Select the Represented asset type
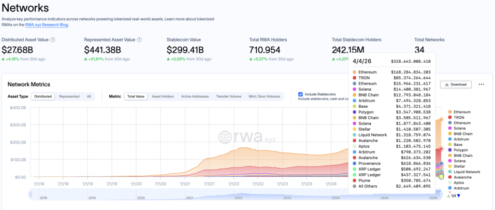The image size is (495, 210). tap(69, 97)
